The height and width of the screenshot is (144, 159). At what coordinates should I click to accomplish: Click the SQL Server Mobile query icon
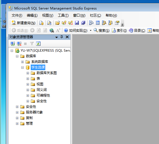tap(49, 23)
